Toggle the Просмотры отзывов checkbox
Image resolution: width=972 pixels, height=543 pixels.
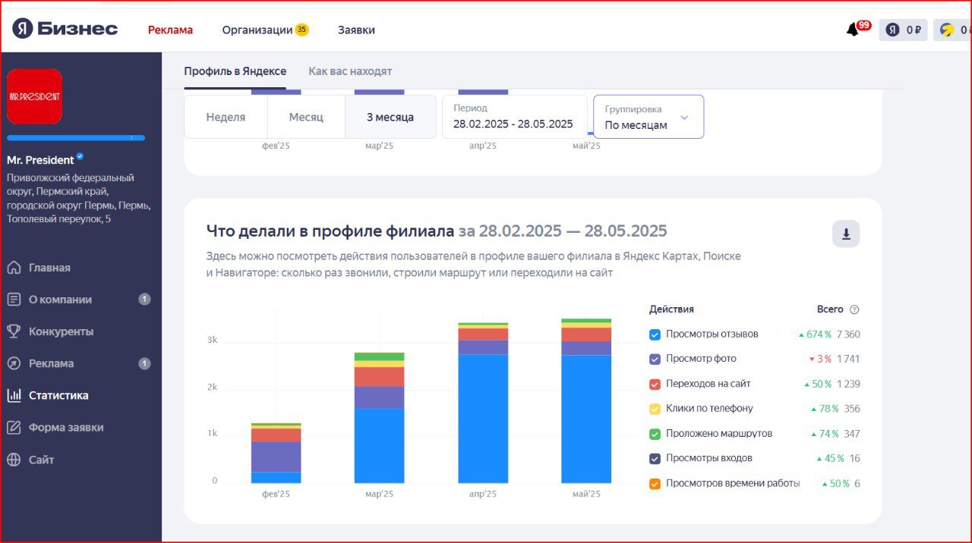(x=655, y=334)
